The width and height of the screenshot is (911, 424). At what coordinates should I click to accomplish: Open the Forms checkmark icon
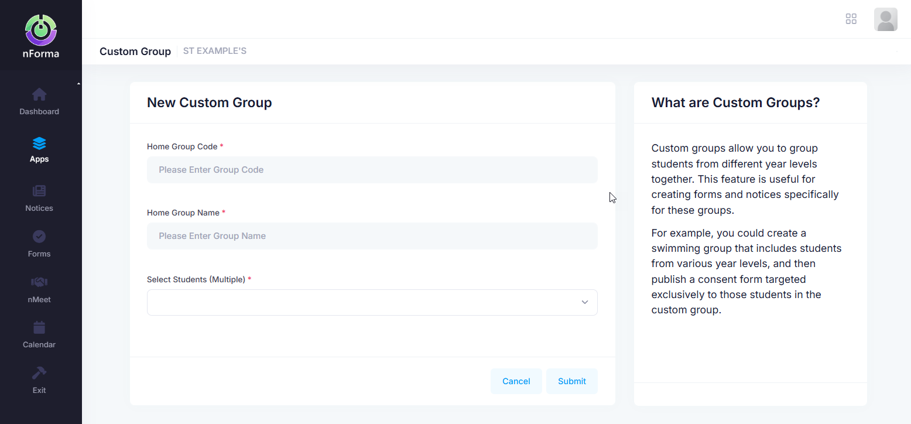pos(39,237)
